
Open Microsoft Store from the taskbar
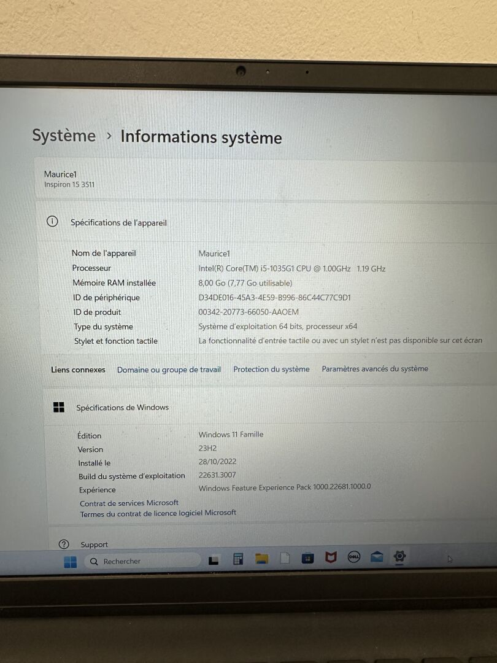(307, 558)
